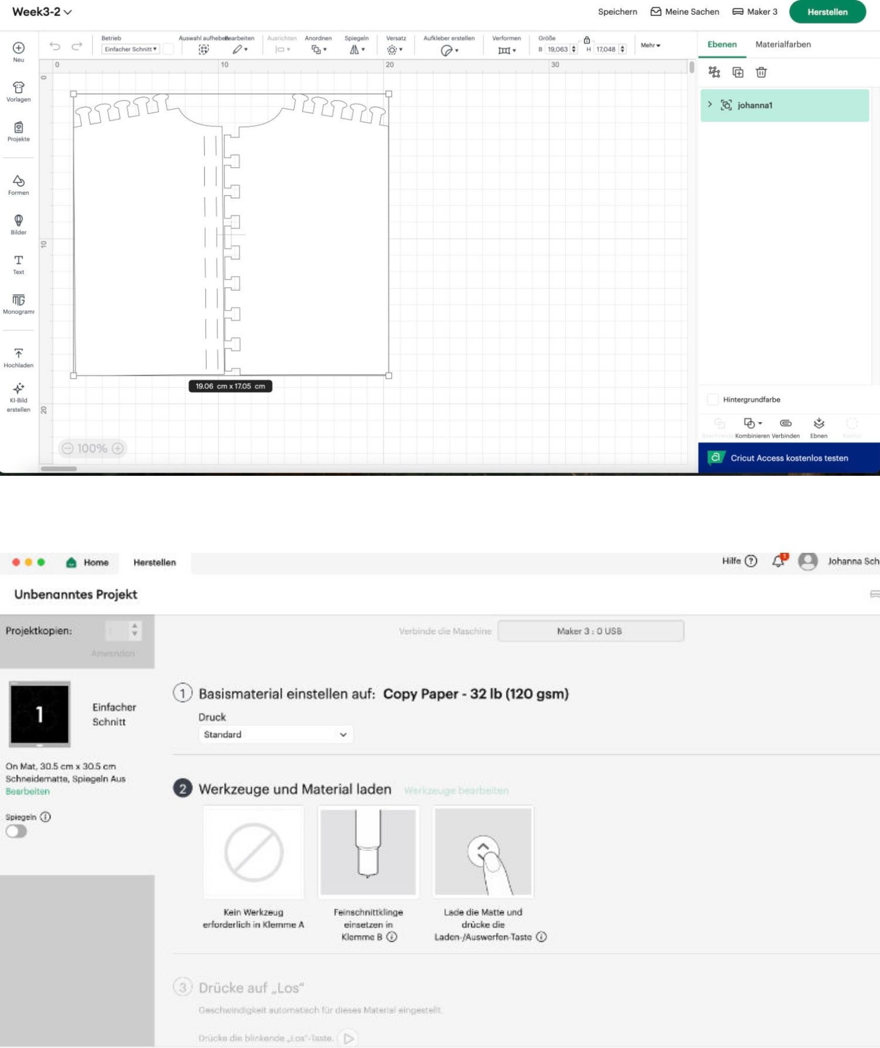The width and height of the screenshot is (880, 1048).
Task: Toggle the size aspect ratio lock
Action: pyautogui.click(x=587, y=40)
